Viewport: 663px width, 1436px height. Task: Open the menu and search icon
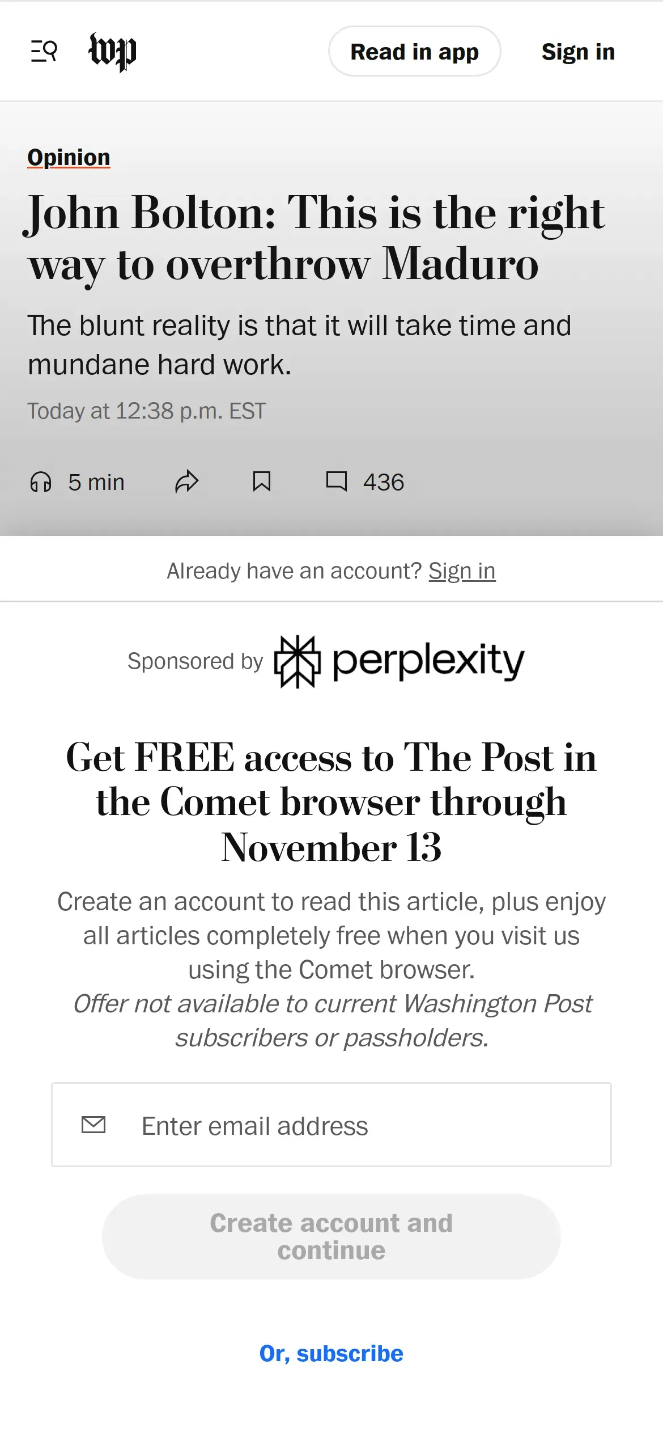44,52
